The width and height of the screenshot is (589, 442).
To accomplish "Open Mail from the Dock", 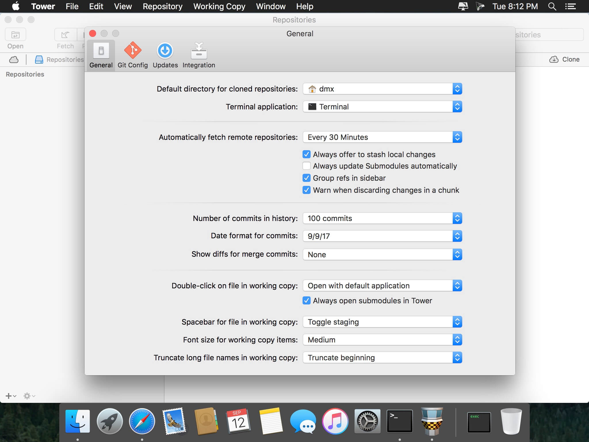I will coord(174,421).
